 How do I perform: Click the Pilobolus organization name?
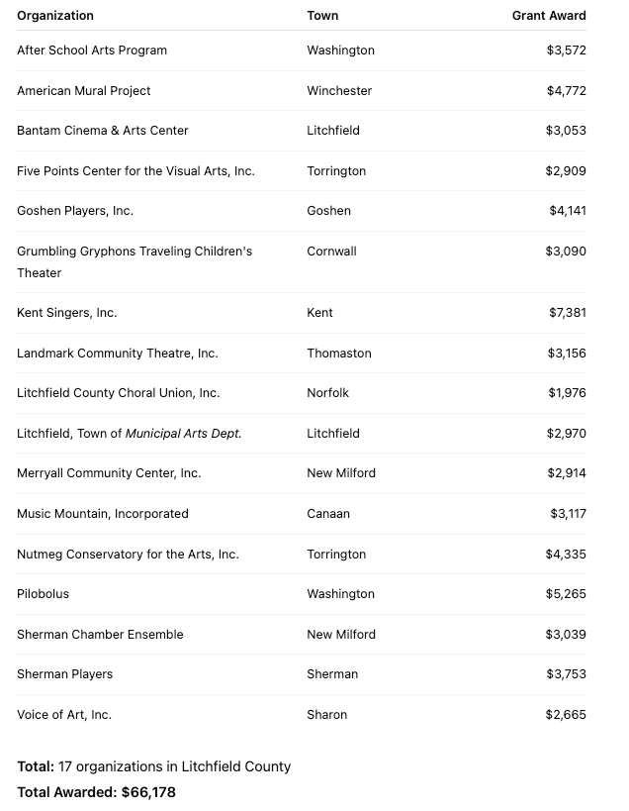(44, 594)
